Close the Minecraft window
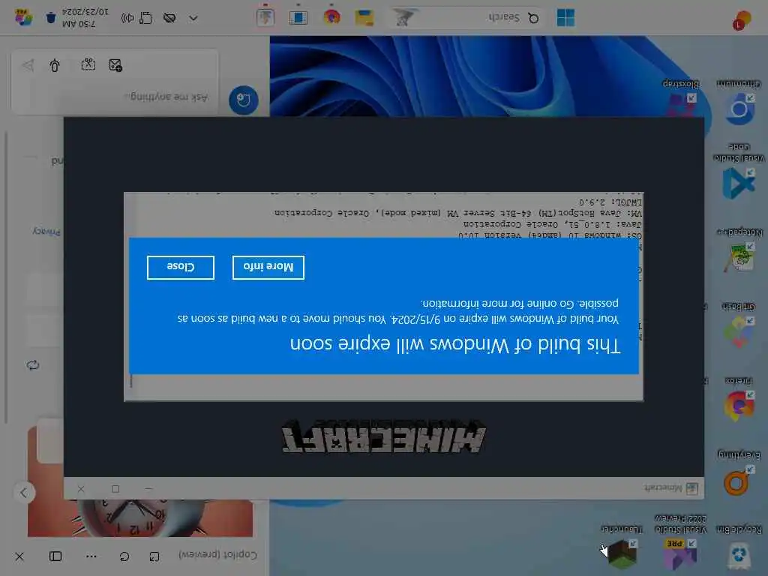768x576 pixels. (81, 489)
